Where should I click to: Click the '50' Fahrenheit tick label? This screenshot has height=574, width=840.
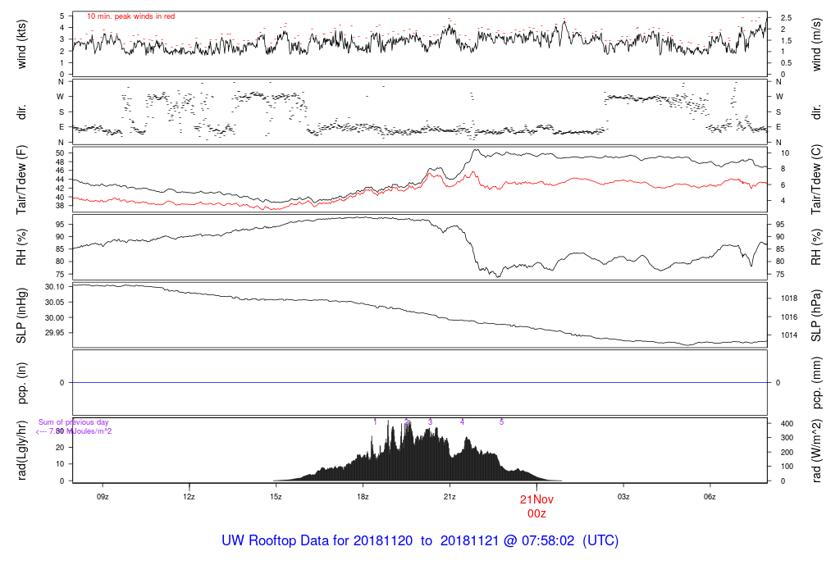(60, 153)
